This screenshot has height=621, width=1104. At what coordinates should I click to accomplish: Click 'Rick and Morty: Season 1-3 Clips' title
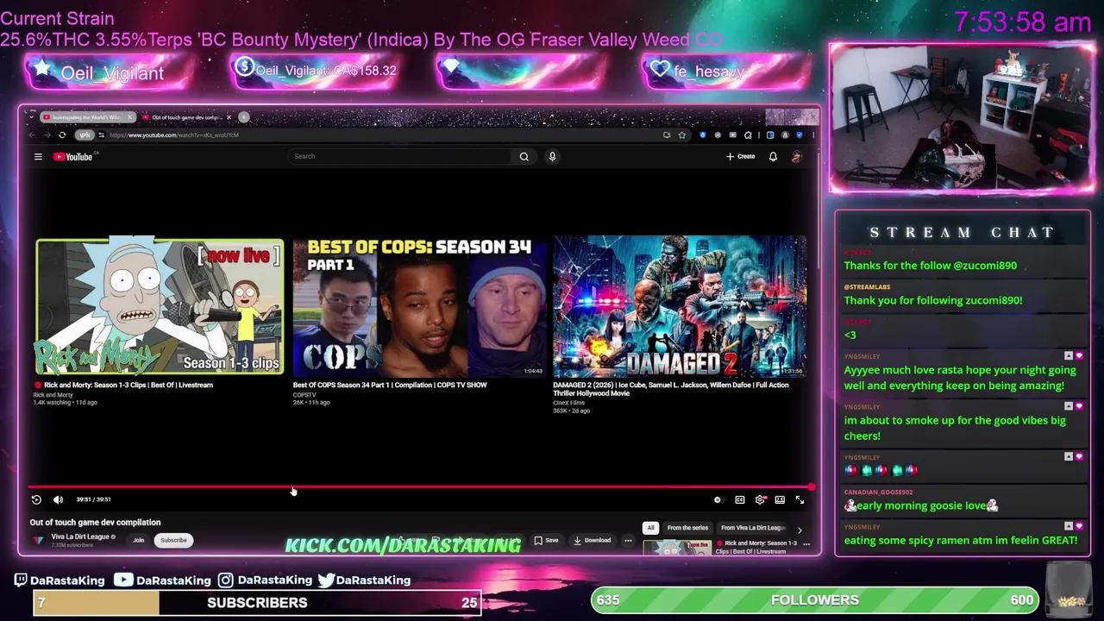[129, 385]
